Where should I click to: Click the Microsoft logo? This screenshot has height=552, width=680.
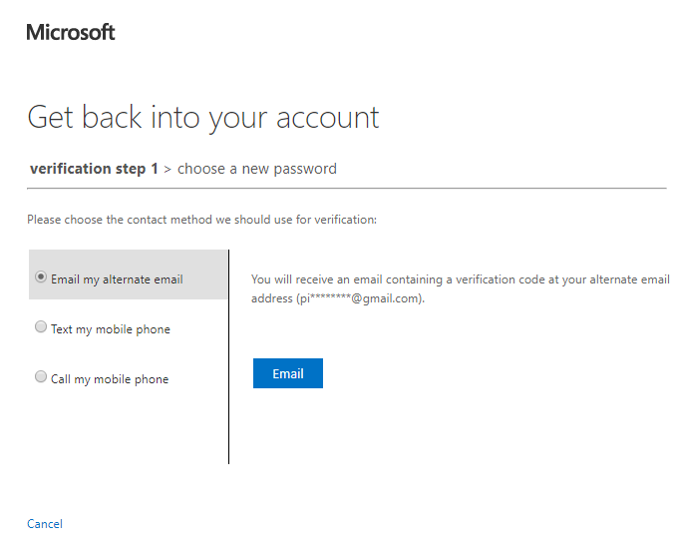[x=71, y=33]
